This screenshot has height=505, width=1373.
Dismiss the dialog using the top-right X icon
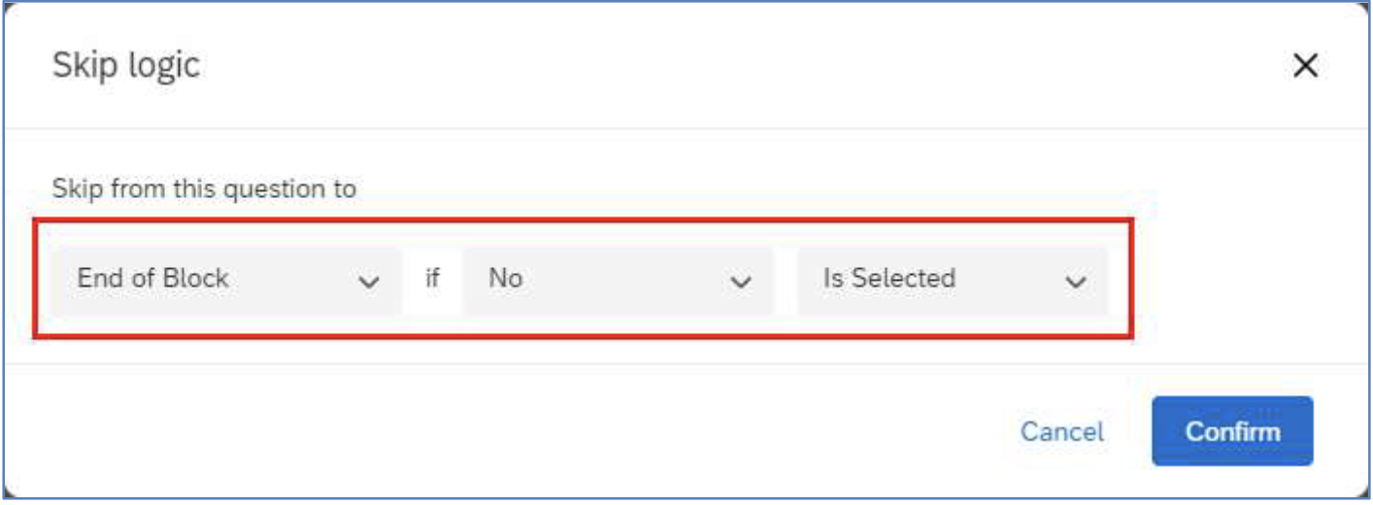tap(1305, 66)
